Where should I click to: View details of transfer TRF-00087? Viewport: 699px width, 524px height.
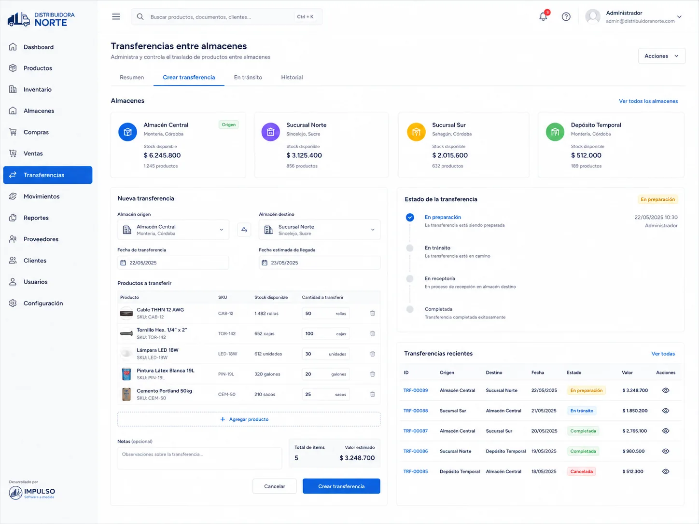(x=666, y=431)
